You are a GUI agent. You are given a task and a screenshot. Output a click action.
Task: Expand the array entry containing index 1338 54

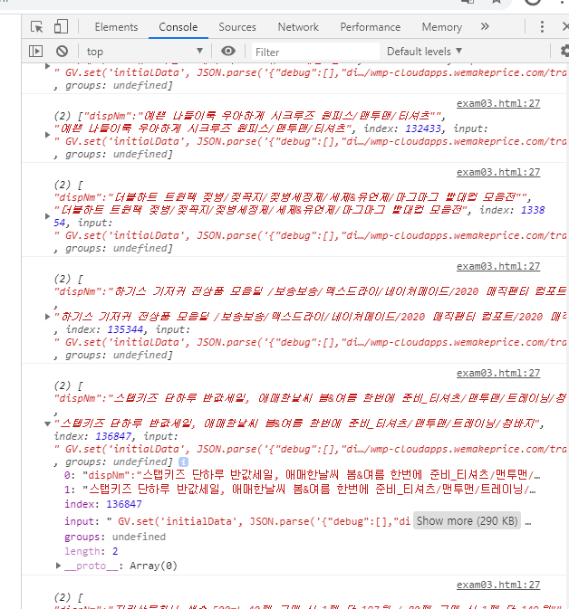[x=47, y=216]
